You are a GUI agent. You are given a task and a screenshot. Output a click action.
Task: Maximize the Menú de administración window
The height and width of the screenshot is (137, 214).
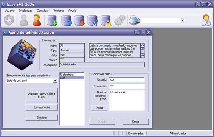coord(143,32)
